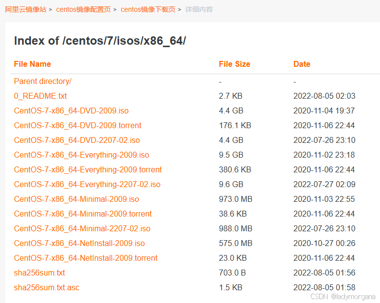
Task: Select the page heading Index of /centos/7/isos/x86_64/
Action: (x=100, y=41)
